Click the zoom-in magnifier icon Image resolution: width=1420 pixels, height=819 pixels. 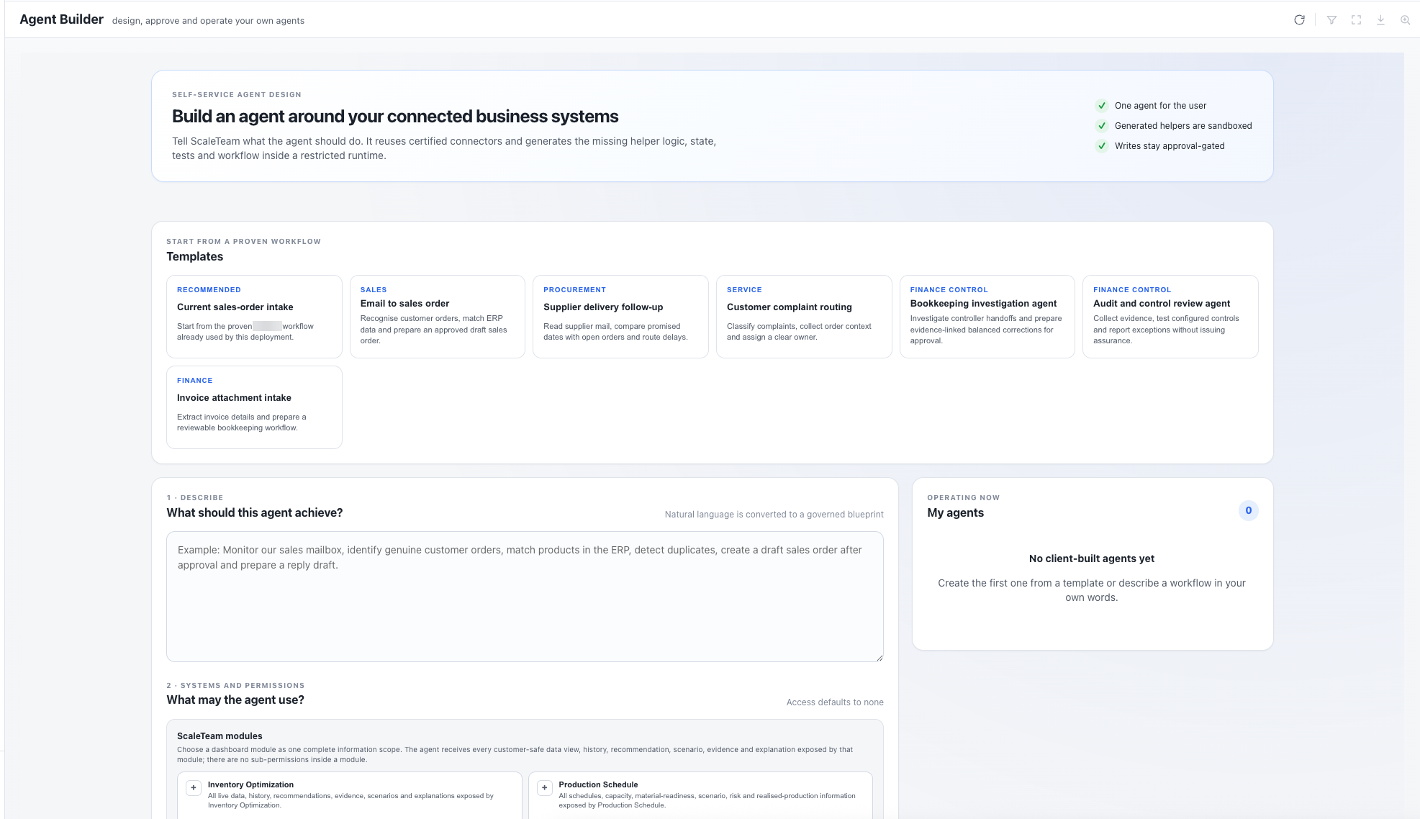click(1405, 20)
